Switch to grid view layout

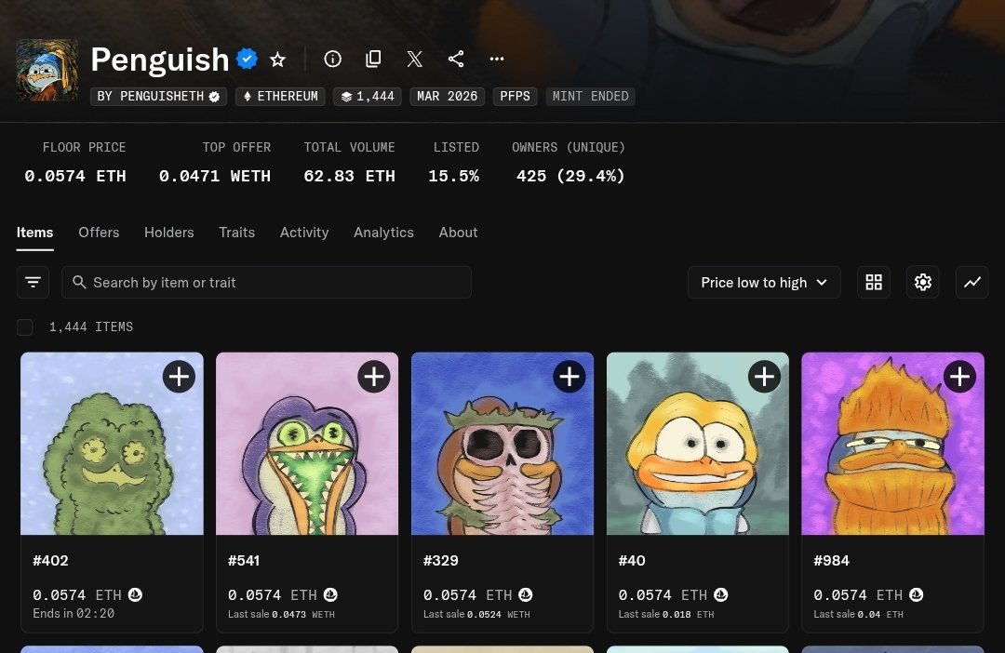point(874,282)
